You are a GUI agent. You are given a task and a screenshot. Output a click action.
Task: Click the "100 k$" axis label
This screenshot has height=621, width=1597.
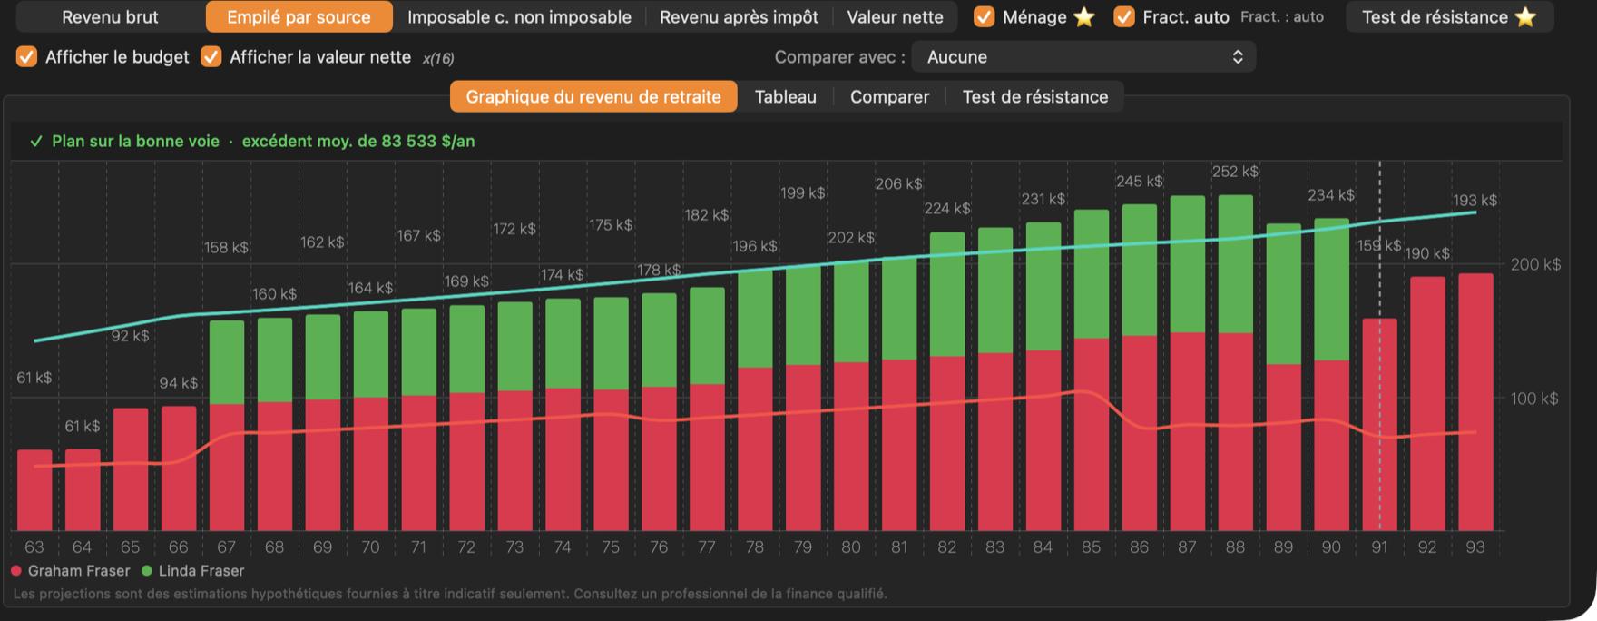(1534, 398)
